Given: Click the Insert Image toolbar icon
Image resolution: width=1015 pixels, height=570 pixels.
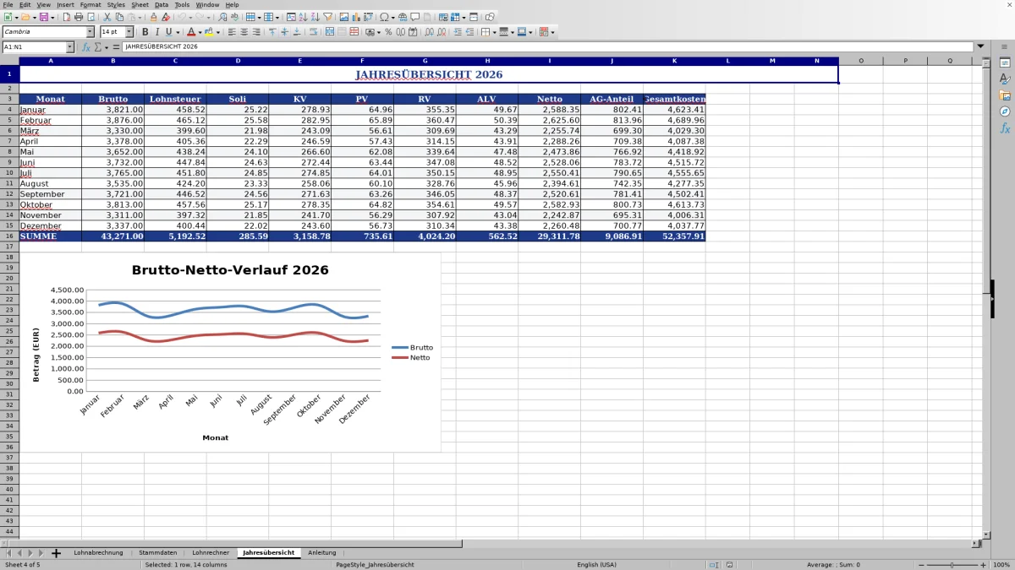Looking at the screenshot, I should point(343,14).
